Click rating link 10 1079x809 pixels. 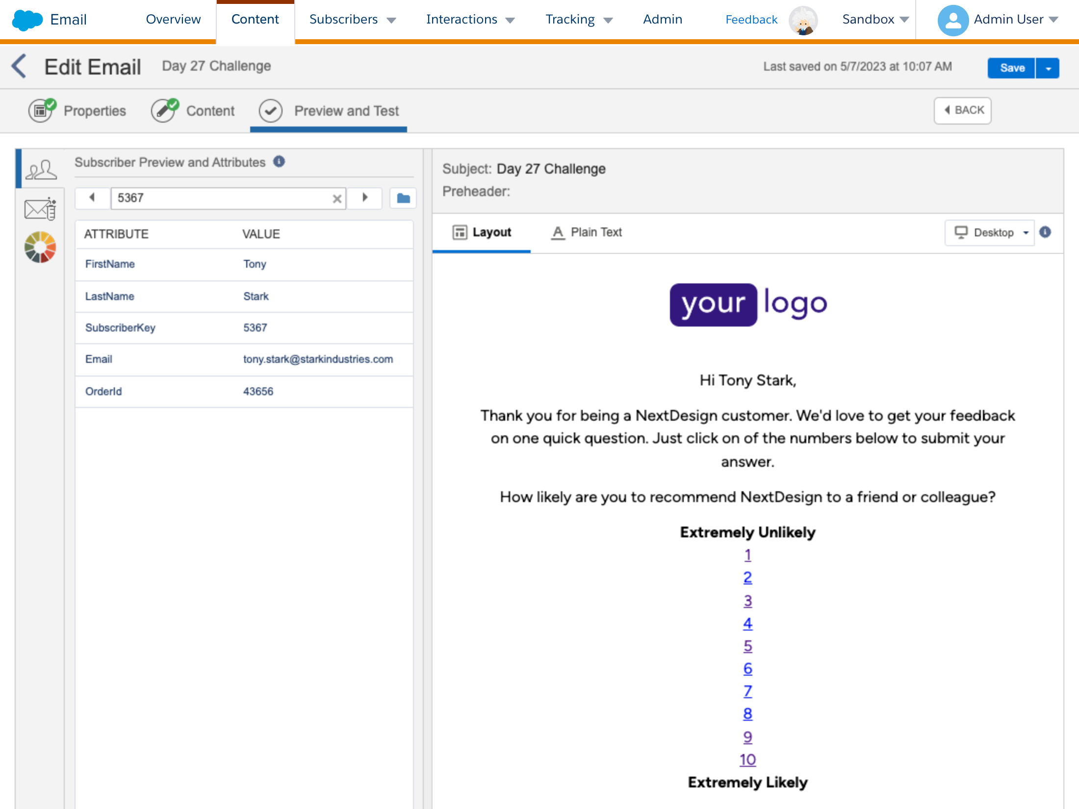click(x=747, y=759)
